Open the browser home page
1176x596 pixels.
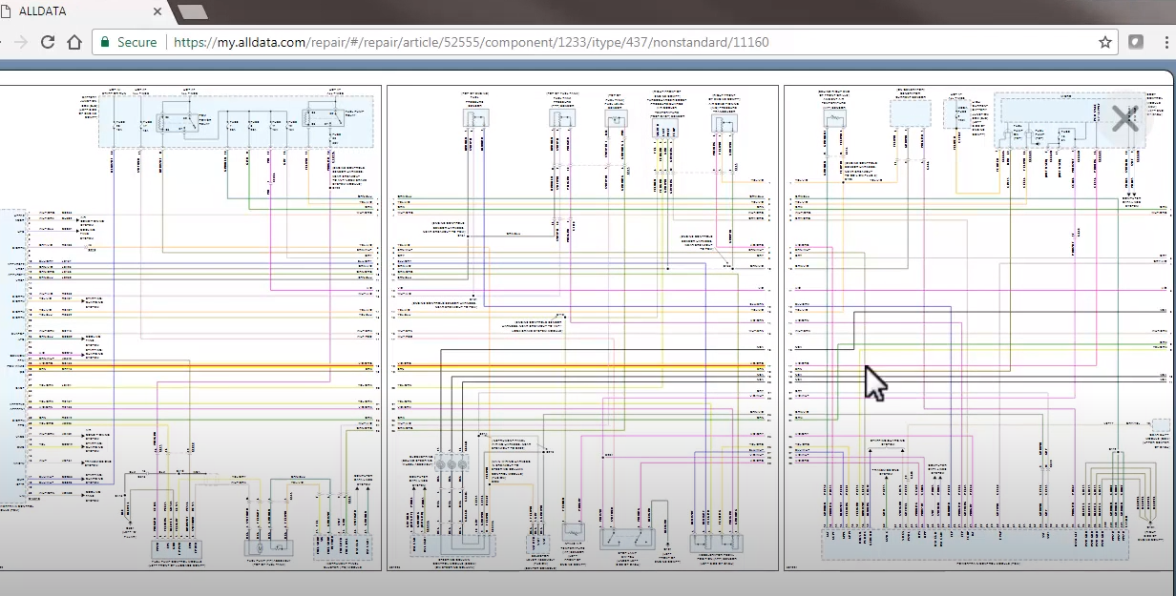click(74, 43)
